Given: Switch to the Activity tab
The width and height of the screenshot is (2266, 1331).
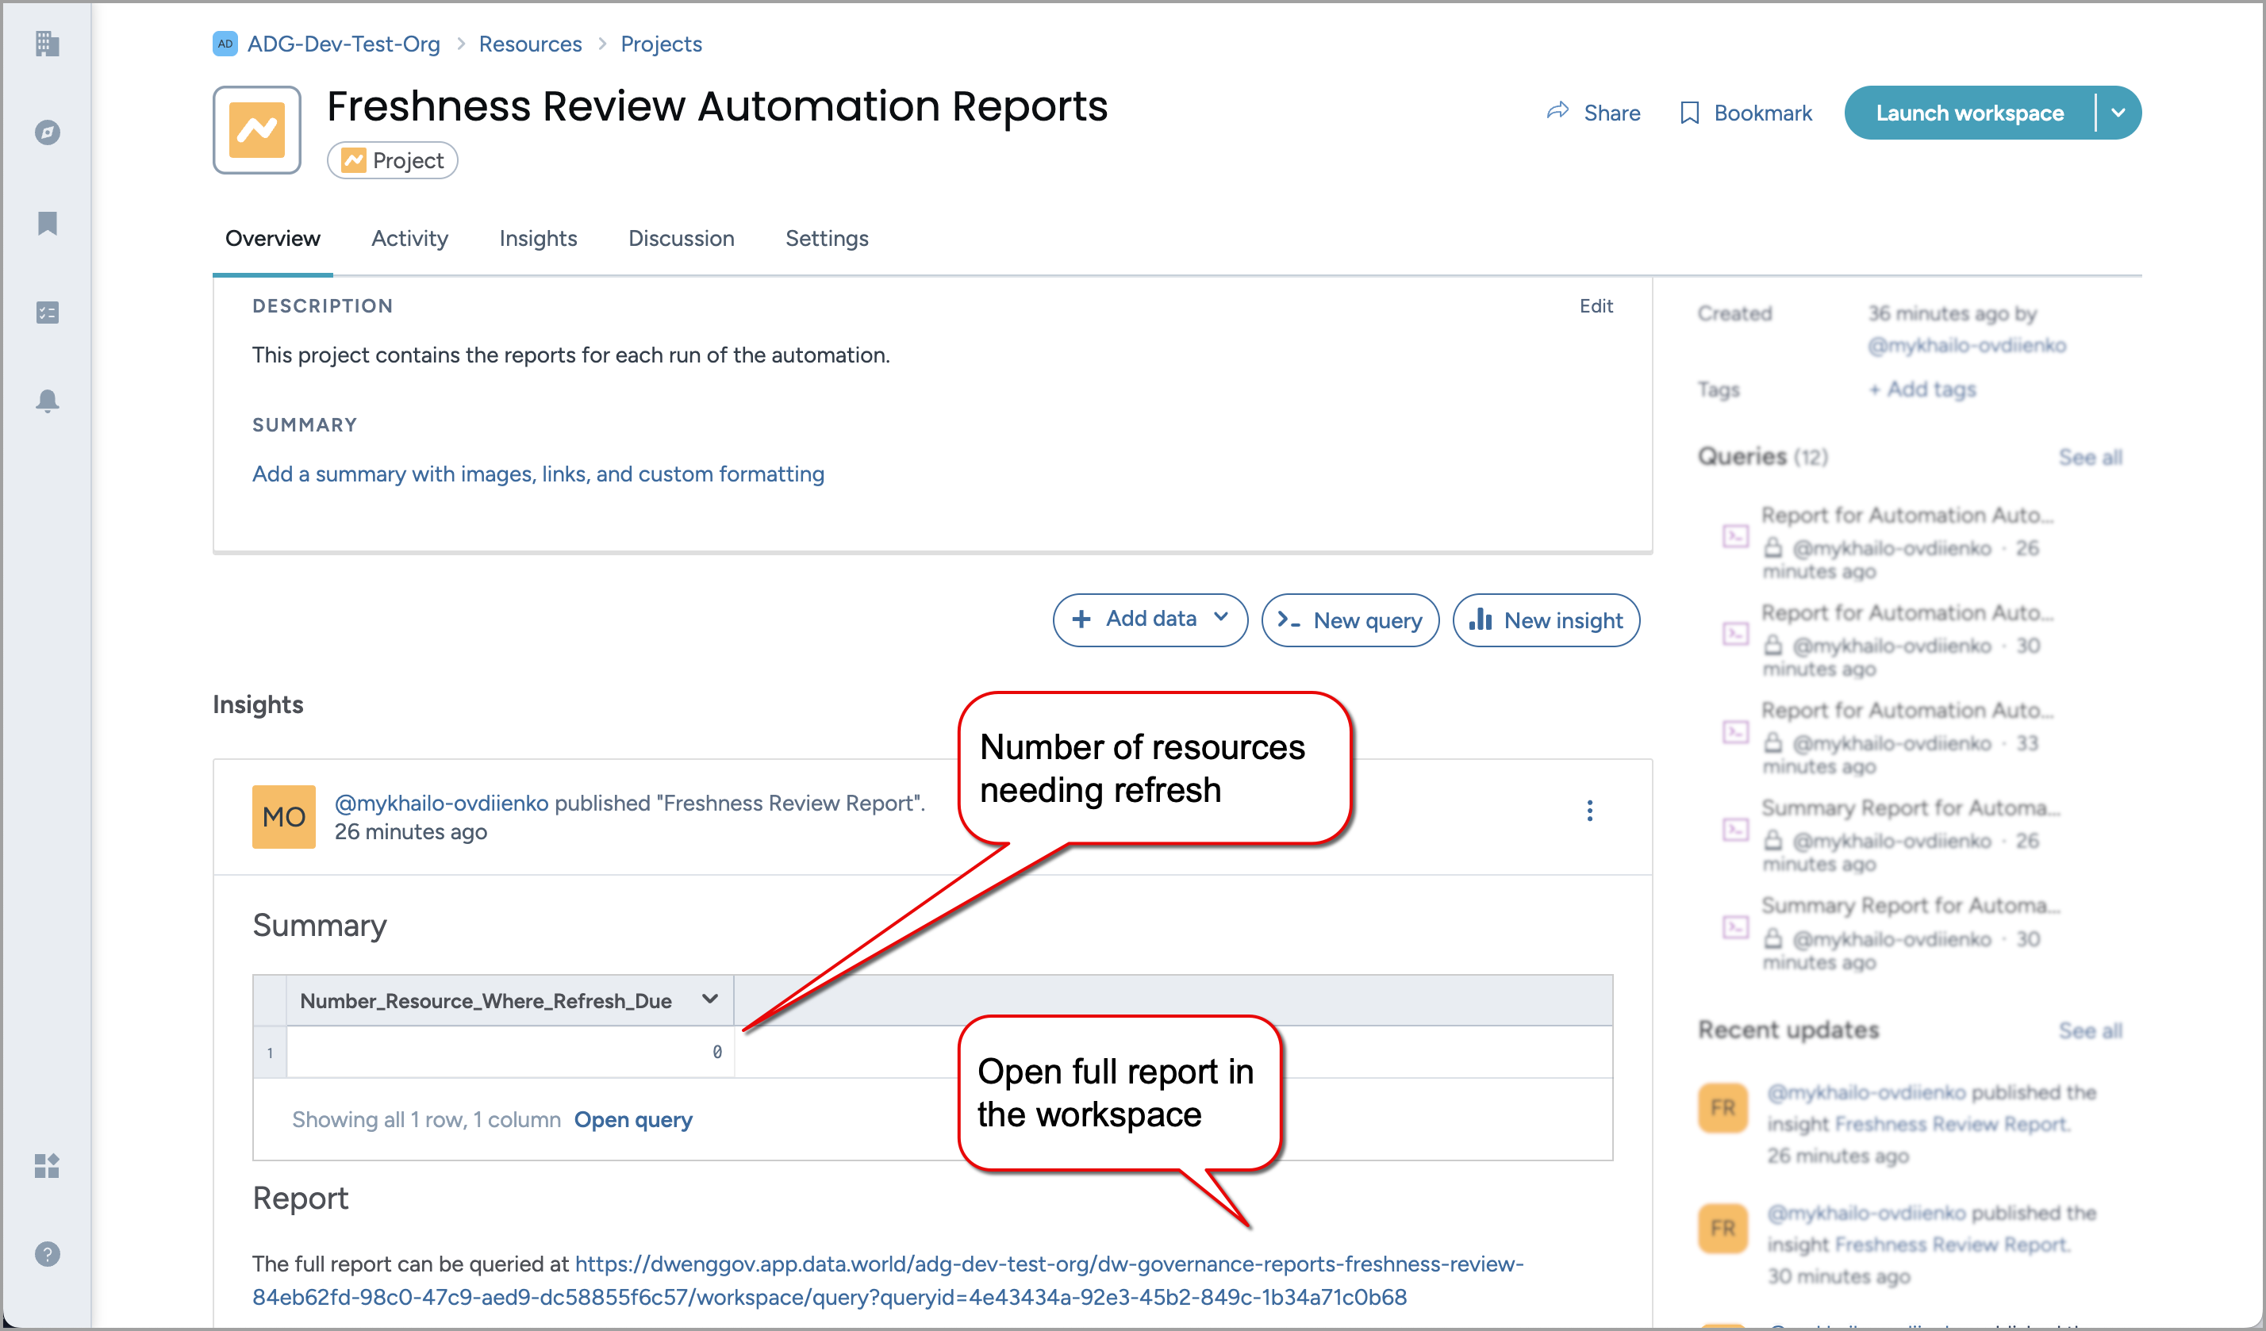Looking at the screenshot, I should click(x=410, y=238).
